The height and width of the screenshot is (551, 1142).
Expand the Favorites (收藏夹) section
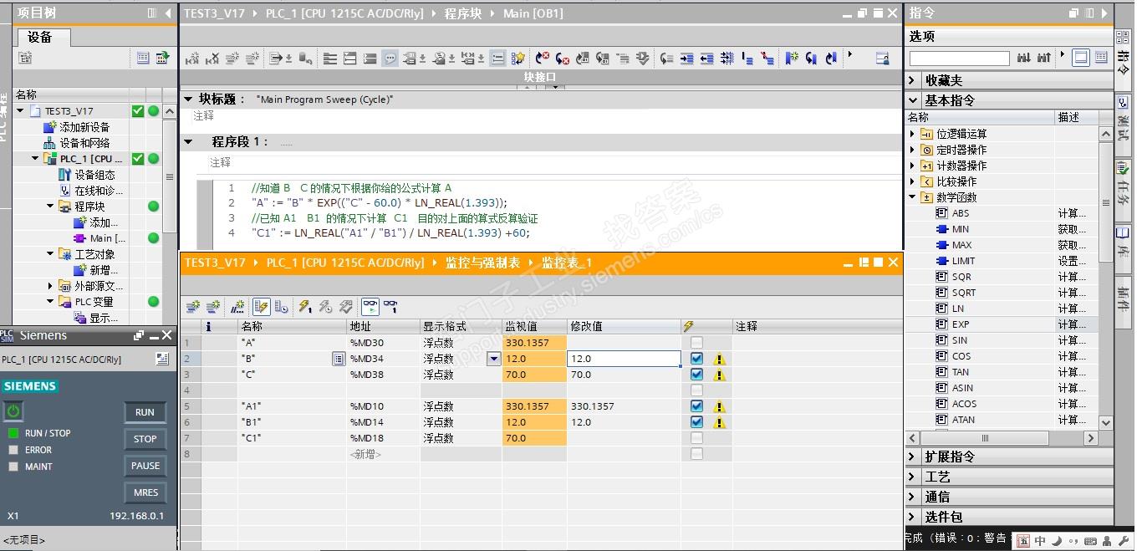(912, 80)
